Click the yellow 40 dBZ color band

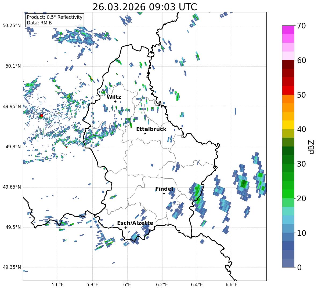click(x=288, y=125)
